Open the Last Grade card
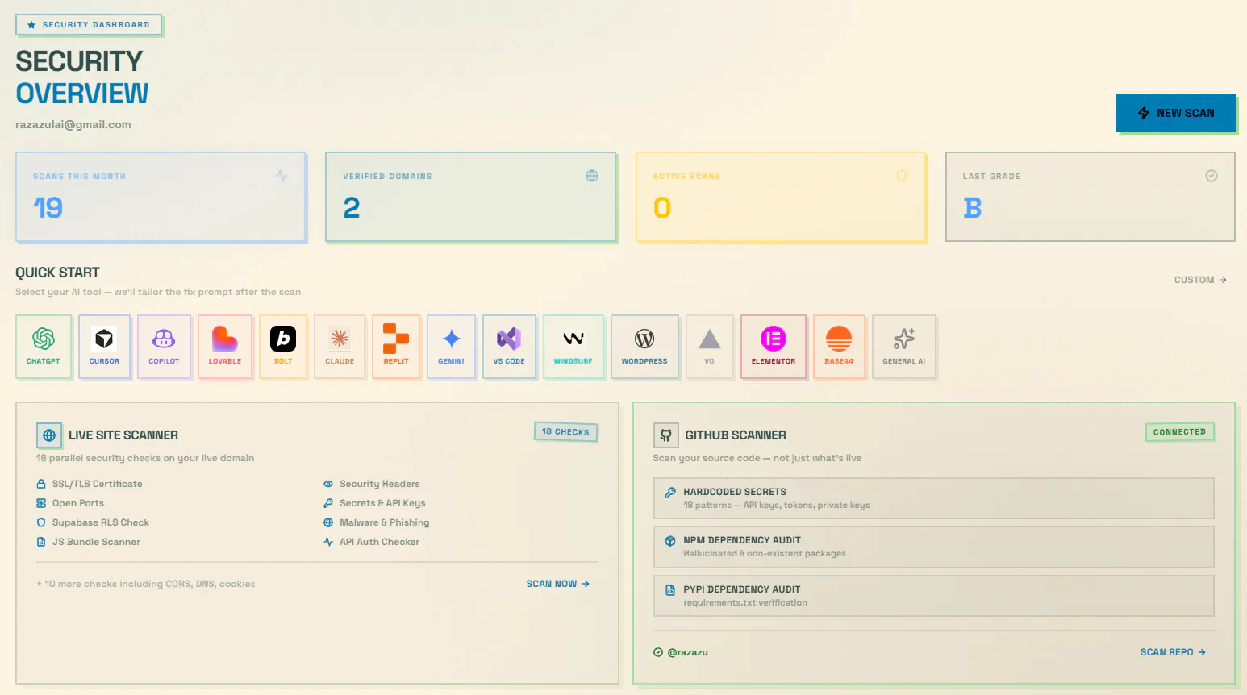The height and width of the screenshot is (695, 1247). [1091, 197]
